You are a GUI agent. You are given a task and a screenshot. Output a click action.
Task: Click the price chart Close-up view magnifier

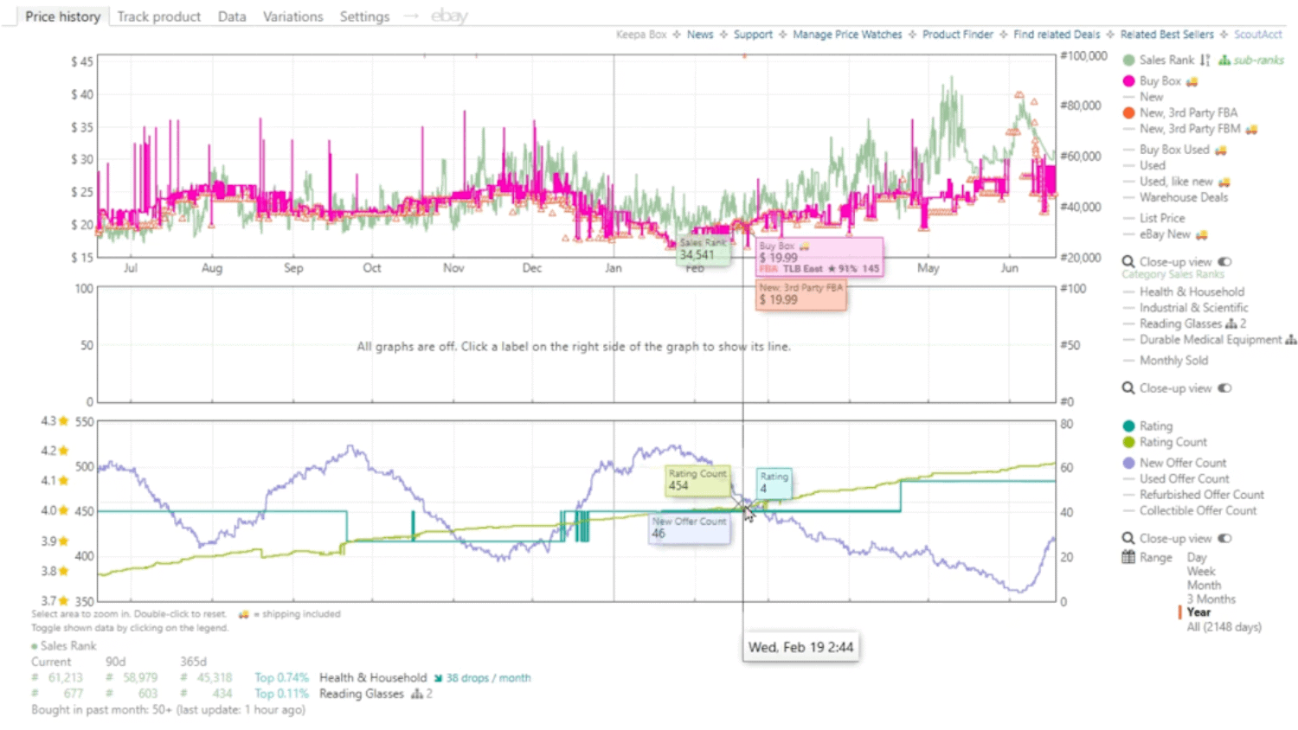[1128, 262]
